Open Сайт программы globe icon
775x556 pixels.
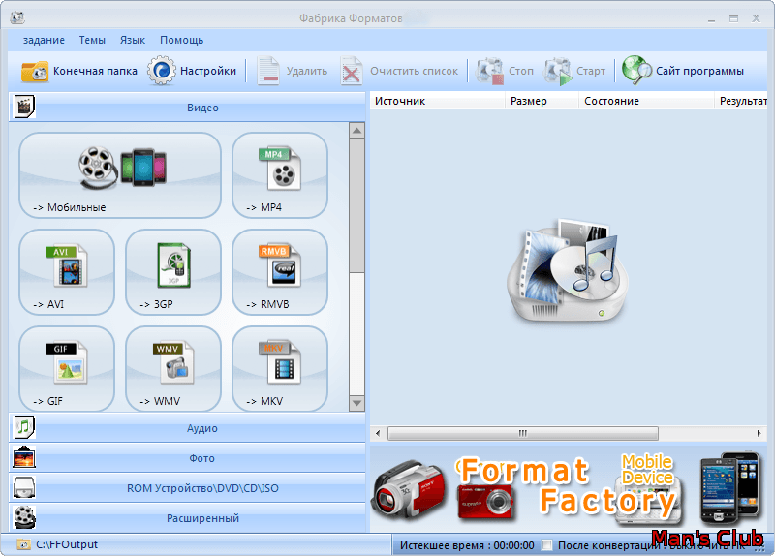(x=636, y=70)
